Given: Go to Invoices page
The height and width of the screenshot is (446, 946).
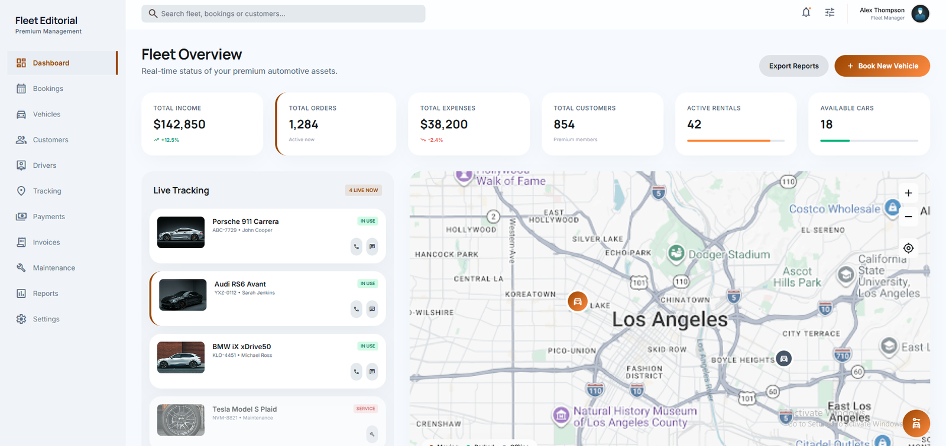Looking at the screenshot, I should 62,242.
